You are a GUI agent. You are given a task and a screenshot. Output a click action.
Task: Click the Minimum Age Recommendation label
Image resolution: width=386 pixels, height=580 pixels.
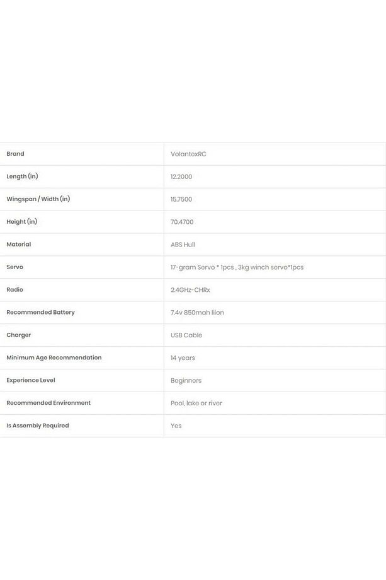click(x=54, y=357)
